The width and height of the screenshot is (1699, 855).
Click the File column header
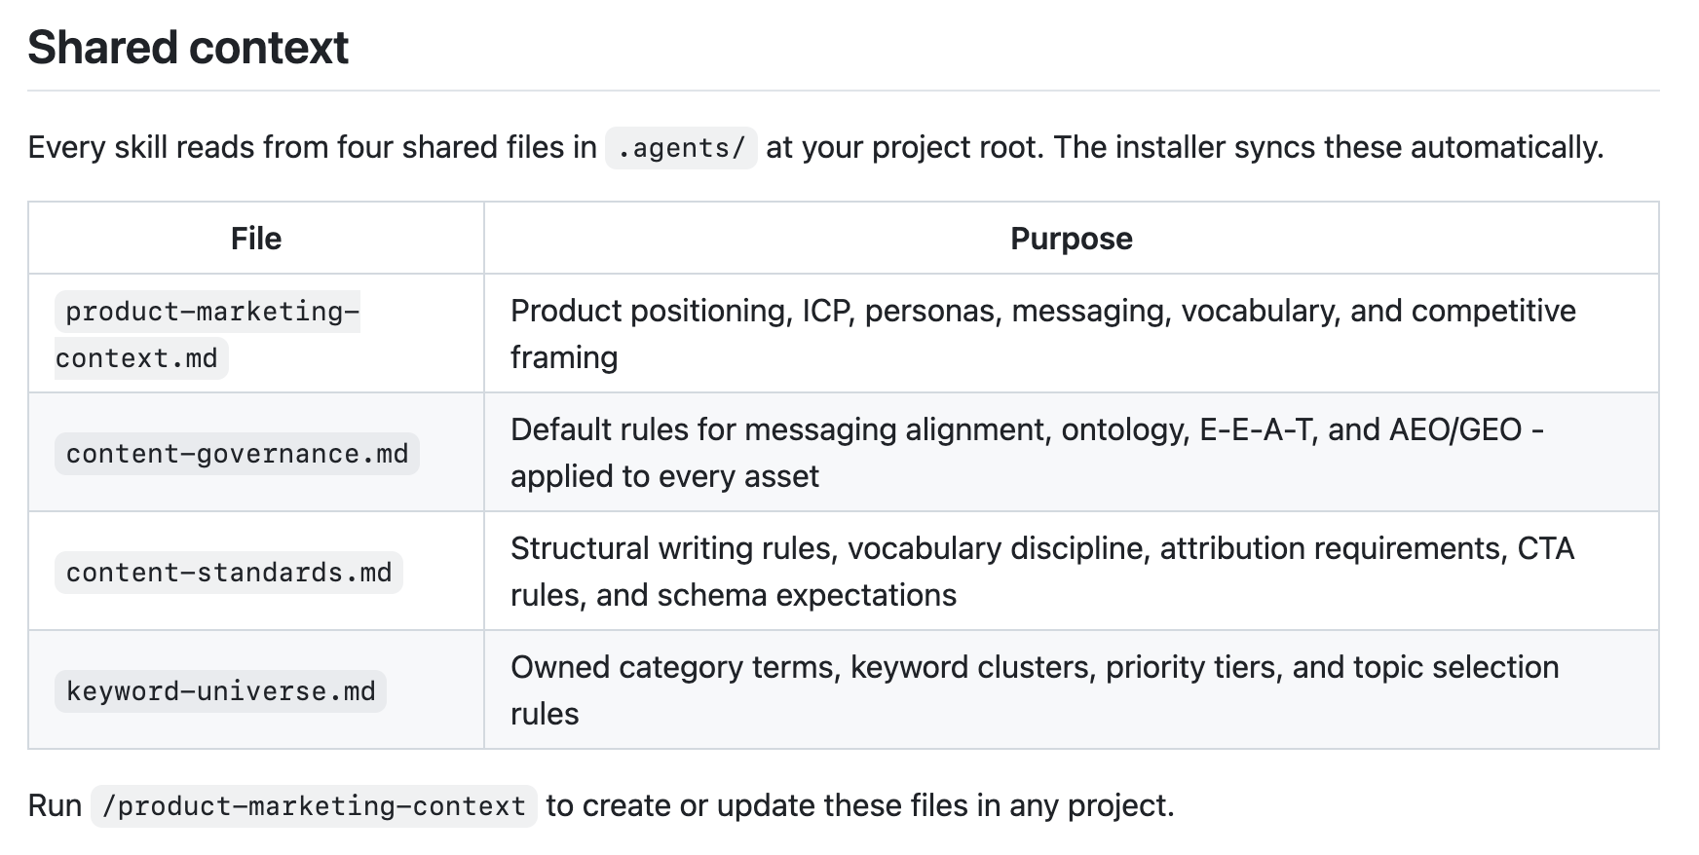click(x=255, y=239)
